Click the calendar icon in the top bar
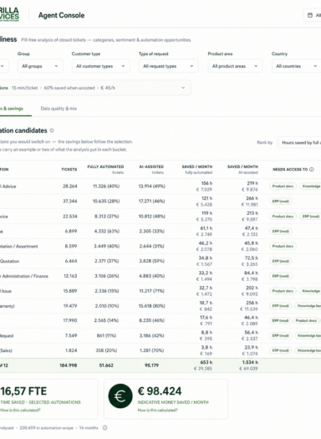Screen dimensions: 321x439 coord(310,15)
